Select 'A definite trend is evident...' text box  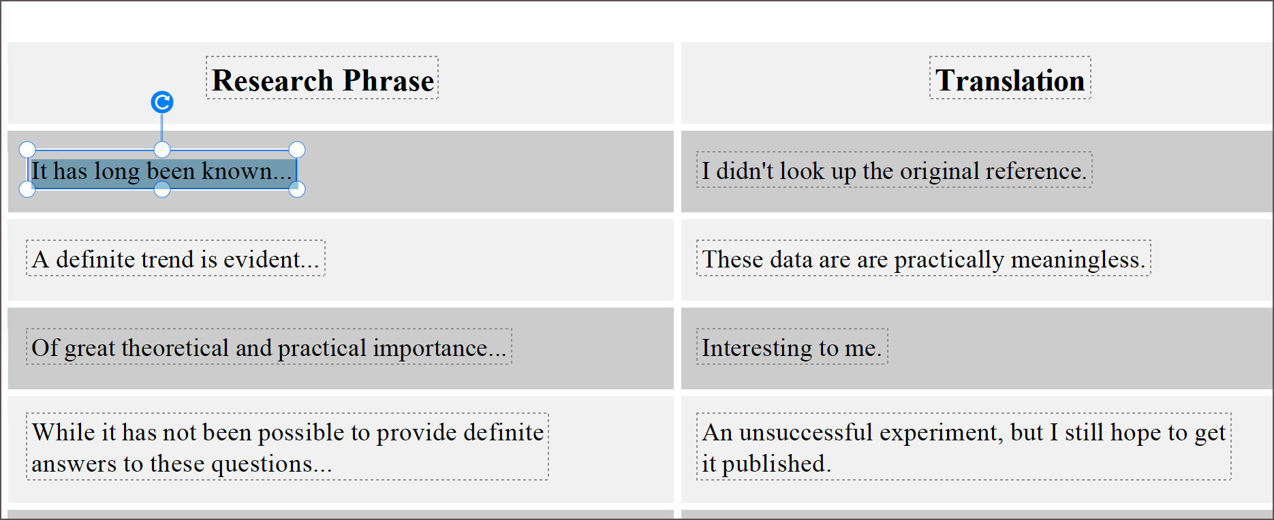coord(175,259)
